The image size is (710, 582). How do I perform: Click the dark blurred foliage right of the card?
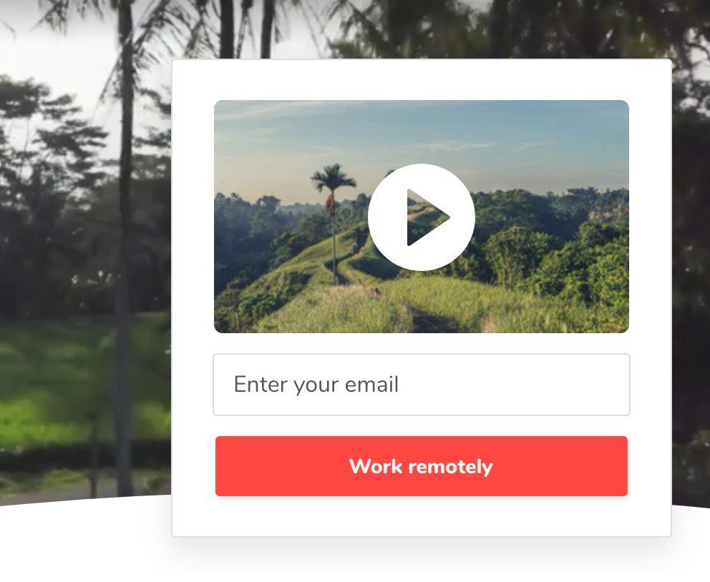691,271
